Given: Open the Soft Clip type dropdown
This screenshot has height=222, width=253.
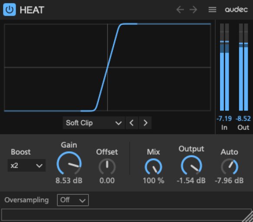Looking at the screenshot, I should [x=94, y=123].
